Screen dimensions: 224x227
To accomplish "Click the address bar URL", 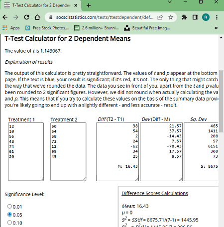I will coord(105,17).
